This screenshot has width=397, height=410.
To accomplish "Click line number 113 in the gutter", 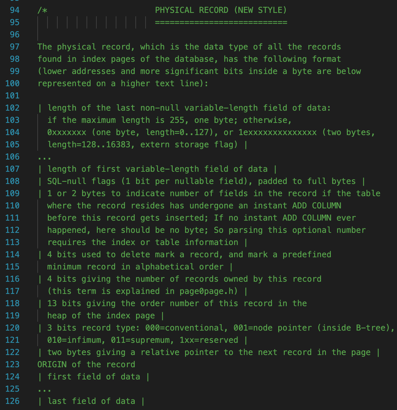I will 13,242.
